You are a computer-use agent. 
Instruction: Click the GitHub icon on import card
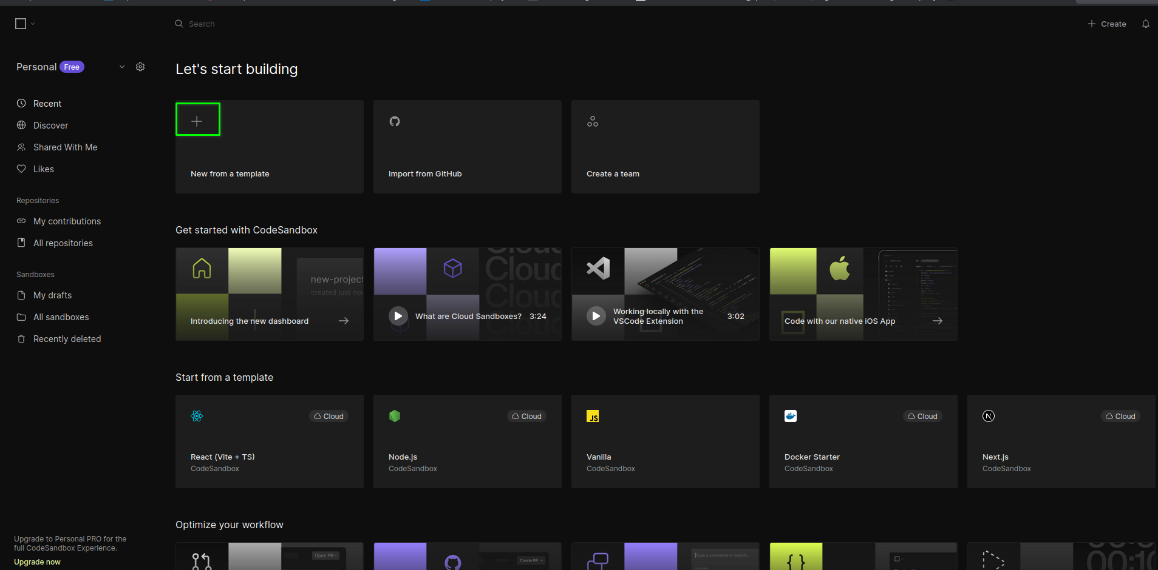(x=395, y=121)
